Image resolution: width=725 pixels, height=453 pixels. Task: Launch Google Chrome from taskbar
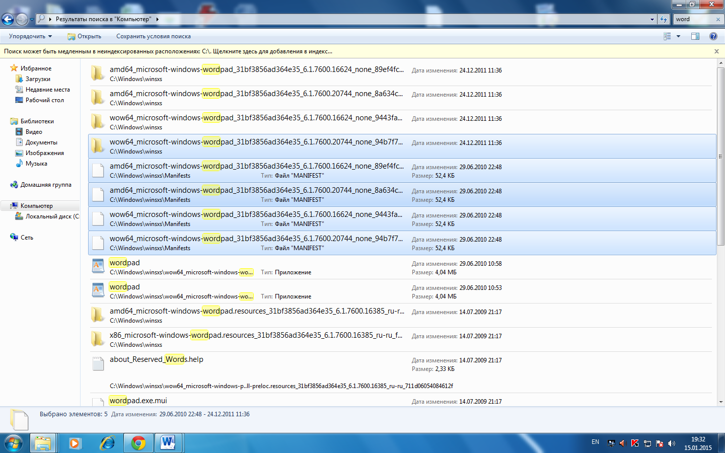[138, 443]
